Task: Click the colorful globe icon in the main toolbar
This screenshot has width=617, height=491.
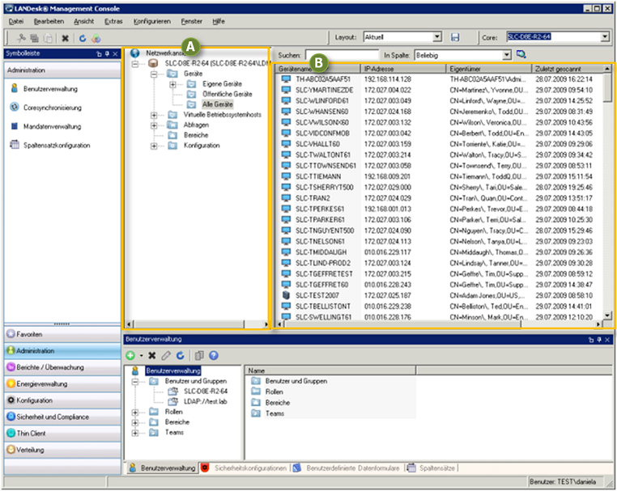Action: pos(96,38)
